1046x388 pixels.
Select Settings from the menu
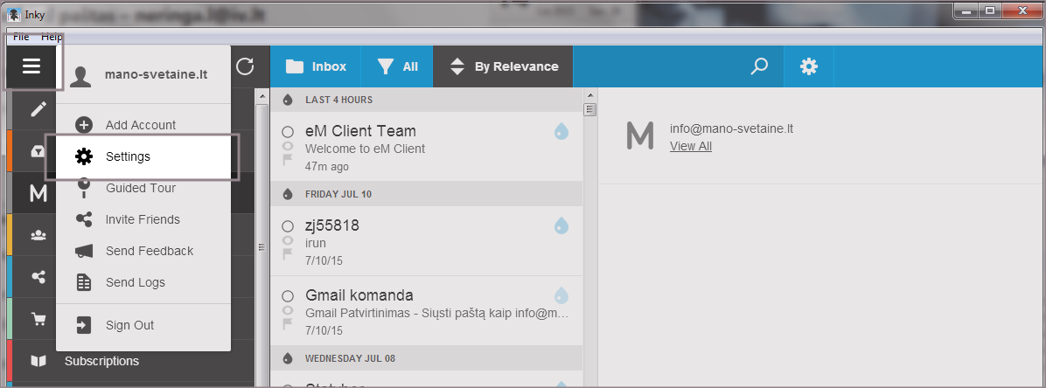128,156
